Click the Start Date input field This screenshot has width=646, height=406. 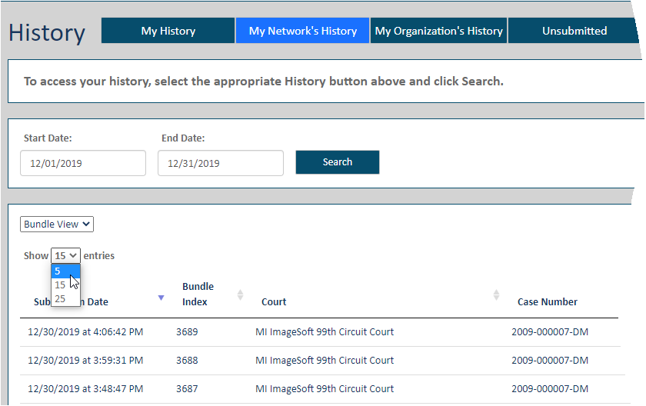pos(83,163)
